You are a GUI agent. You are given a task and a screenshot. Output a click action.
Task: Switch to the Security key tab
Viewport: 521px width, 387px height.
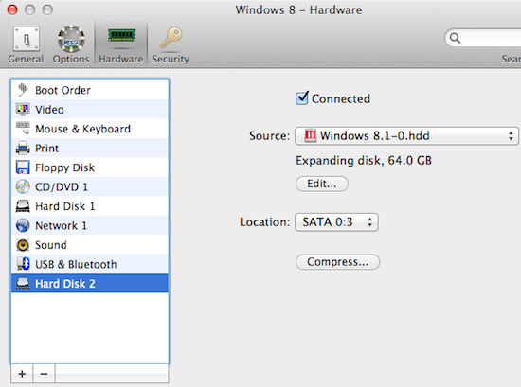coord(171,44)
